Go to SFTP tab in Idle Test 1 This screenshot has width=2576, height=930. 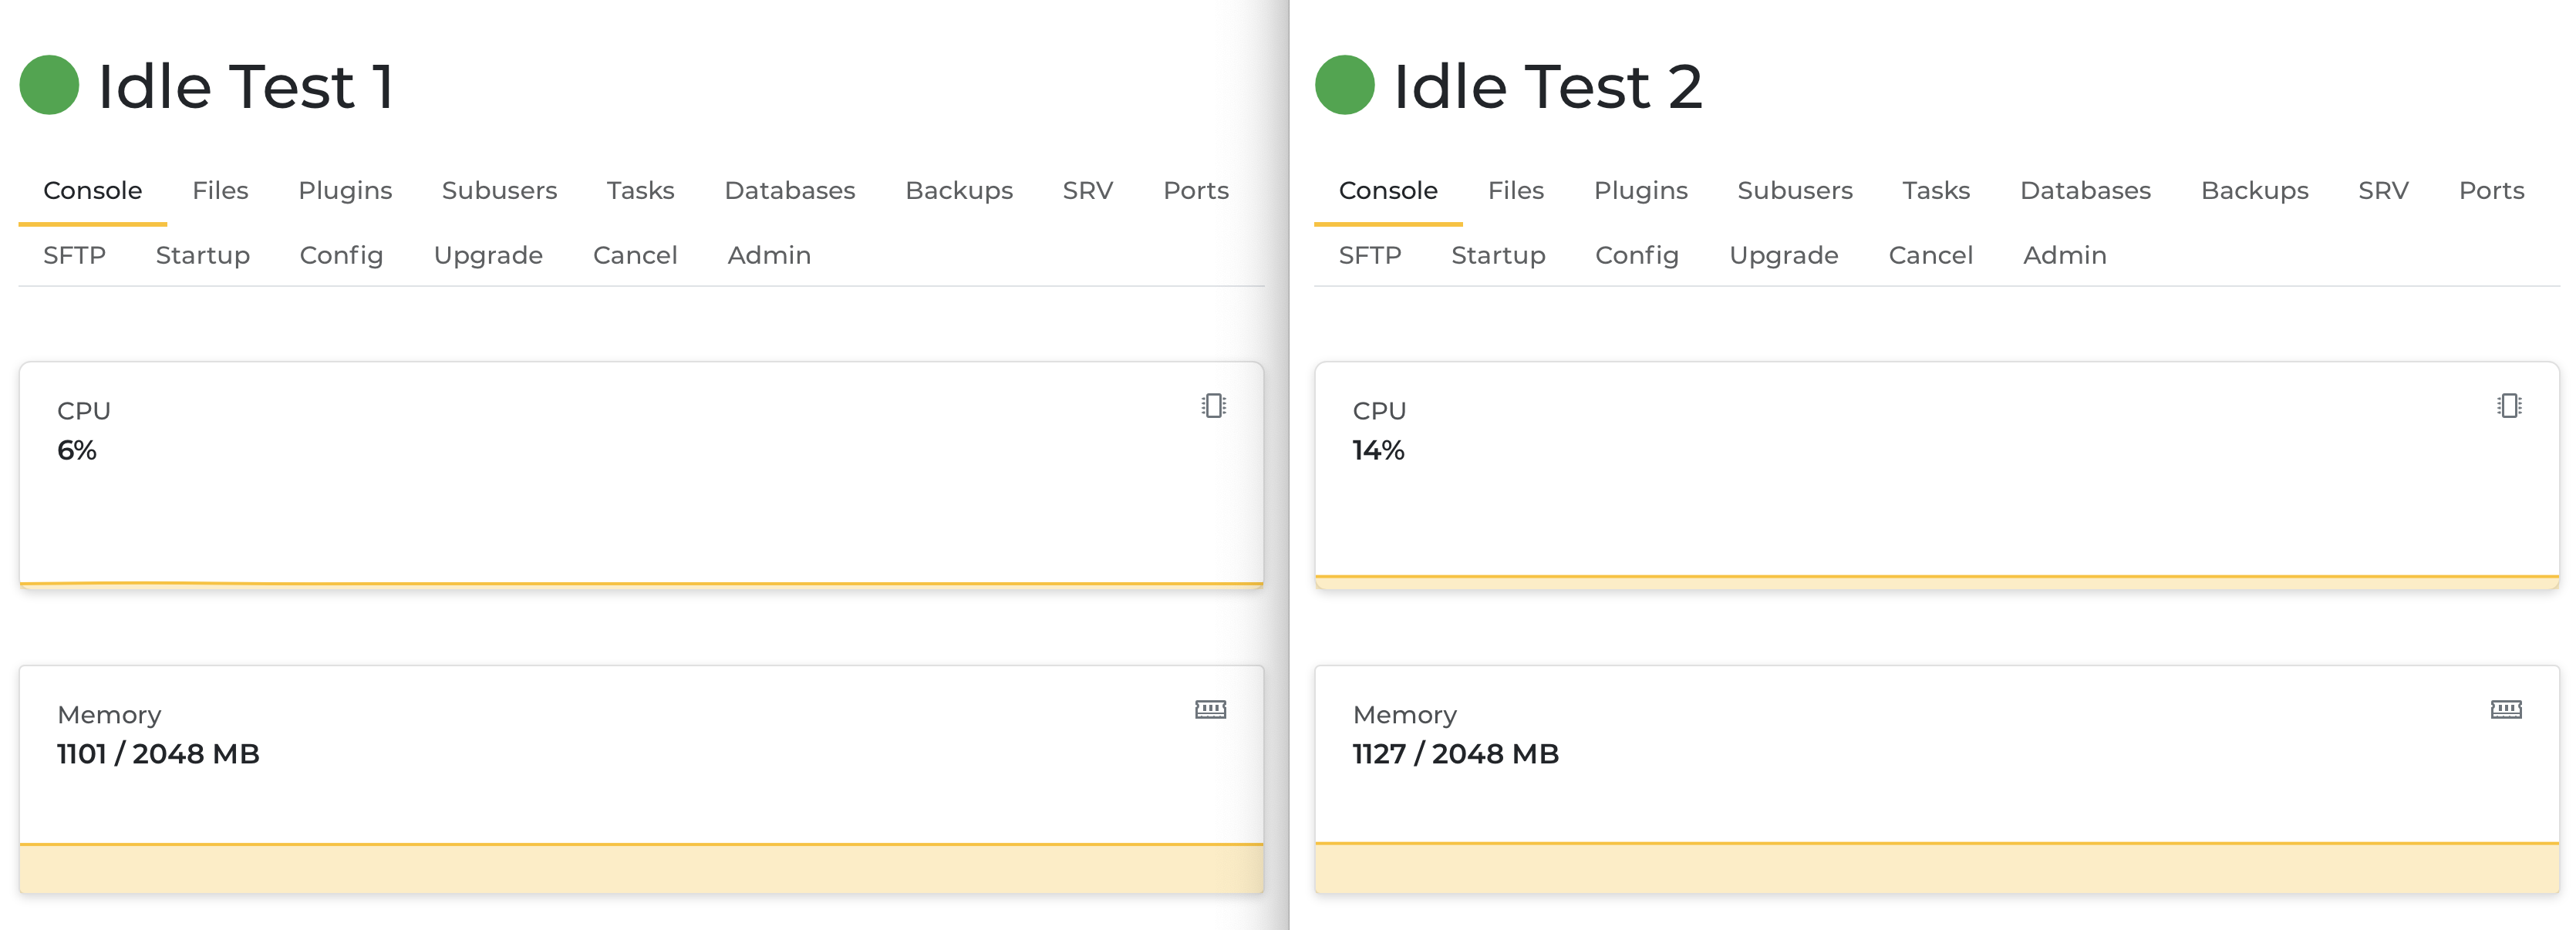click(74, 255)
